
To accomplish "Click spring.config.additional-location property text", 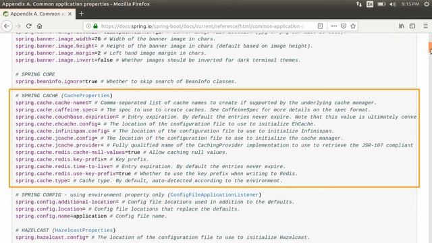I will [x=67, y=202].
